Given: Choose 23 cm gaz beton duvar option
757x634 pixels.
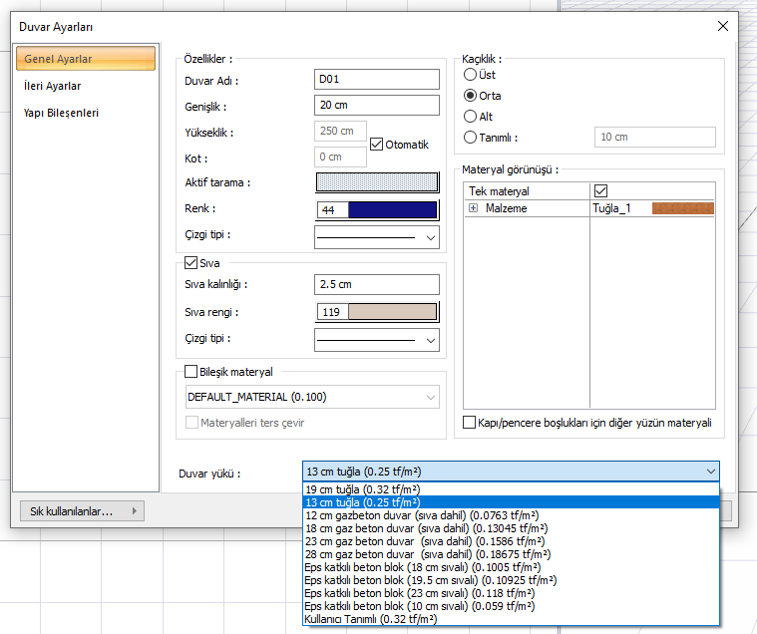Looking at the screenshot, I should tap(511, 541).
